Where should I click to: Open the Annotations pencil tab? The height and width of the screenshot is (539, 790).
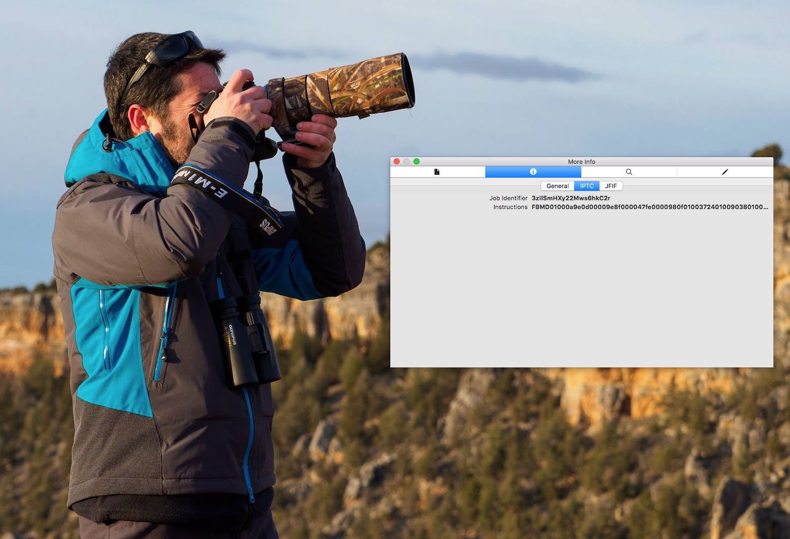(725, 172)
